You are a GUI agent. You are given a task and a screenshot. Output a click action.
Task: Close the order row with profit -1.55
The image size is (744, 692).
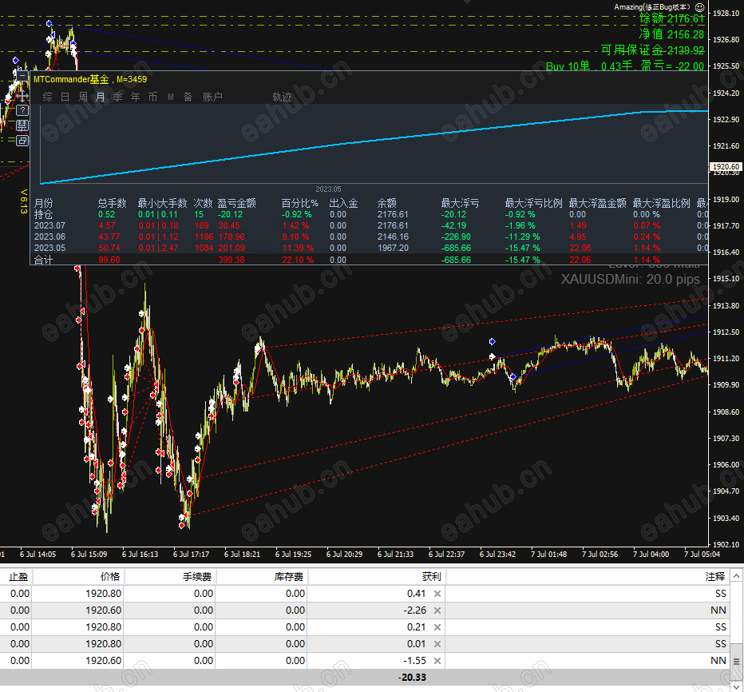pos(437,661)
